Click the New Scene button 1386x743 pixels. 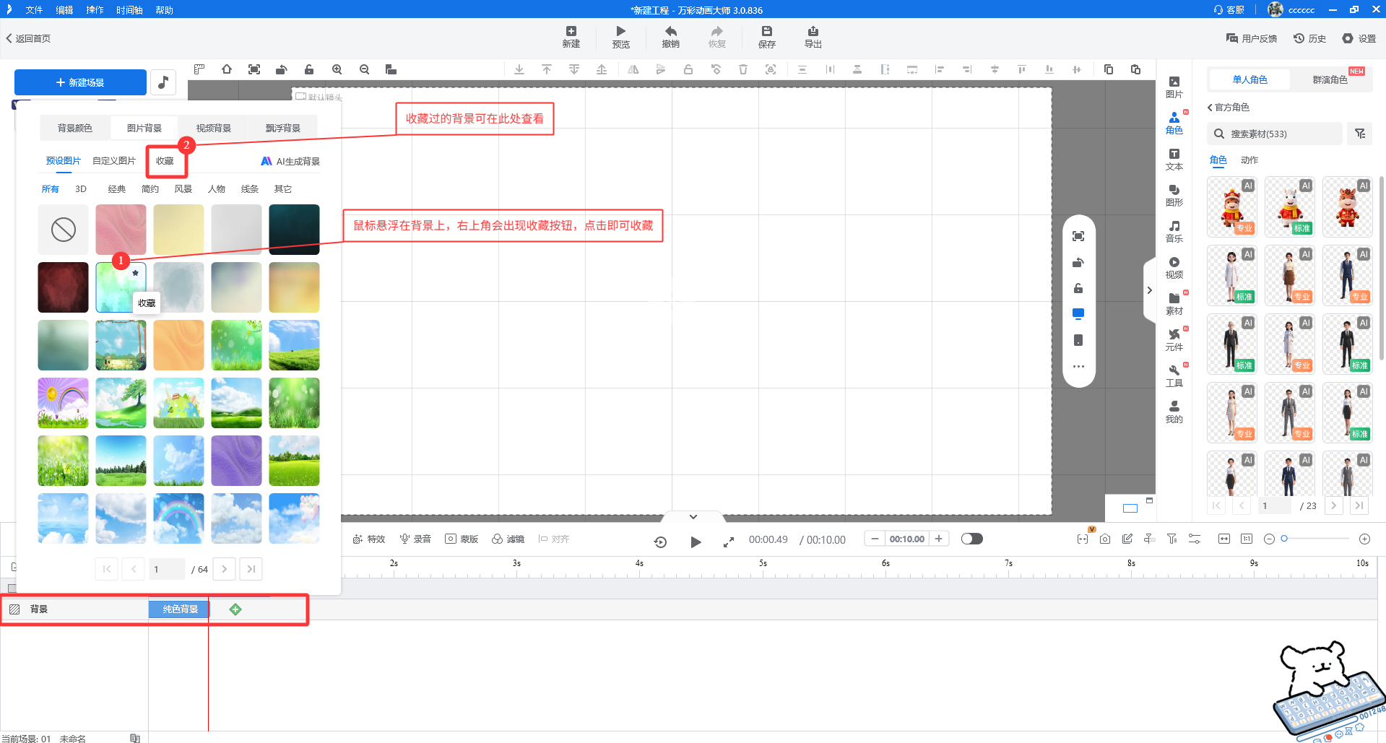(x=80, y=82)
